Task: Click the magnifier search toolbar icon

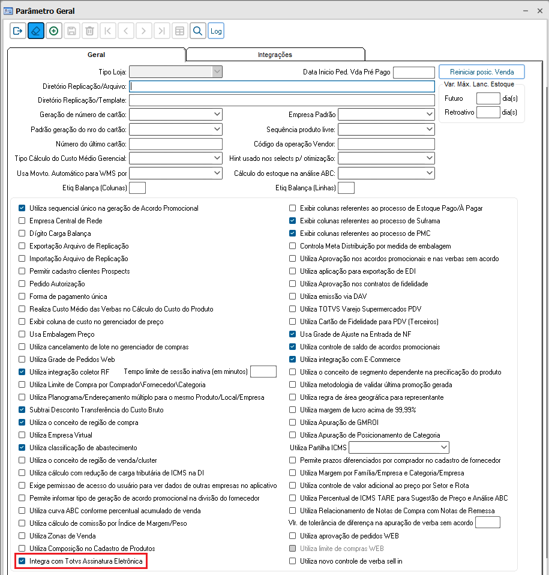Action: coord(197,31)
